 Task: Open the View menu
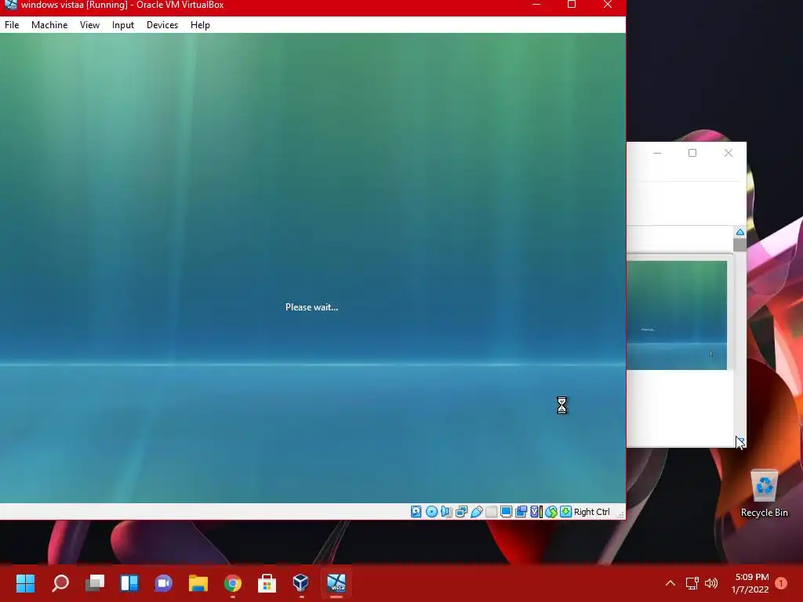(x=89, y=24)
